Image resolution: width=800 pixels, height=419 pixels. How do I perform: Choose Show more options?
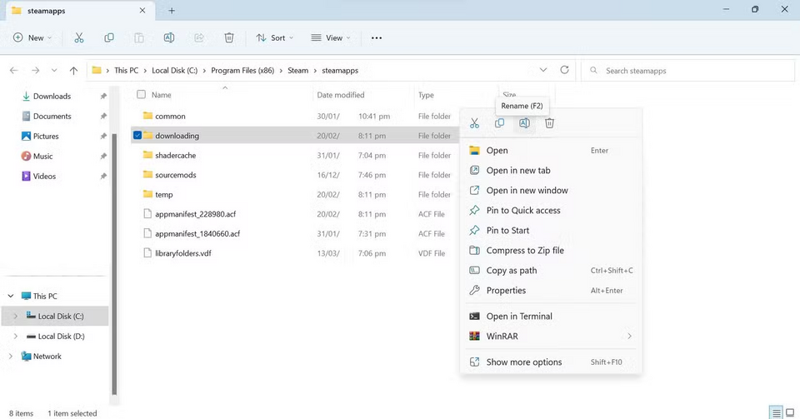523,362
